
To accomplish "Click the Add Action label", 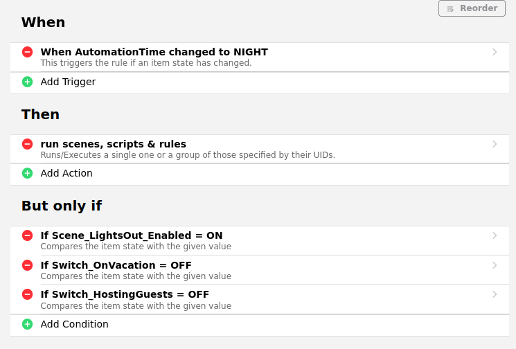I will [x=66, y=173].
